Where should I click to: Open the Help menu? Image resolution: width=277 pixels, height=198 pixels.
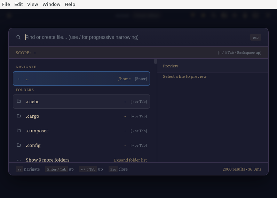[70, 4]
